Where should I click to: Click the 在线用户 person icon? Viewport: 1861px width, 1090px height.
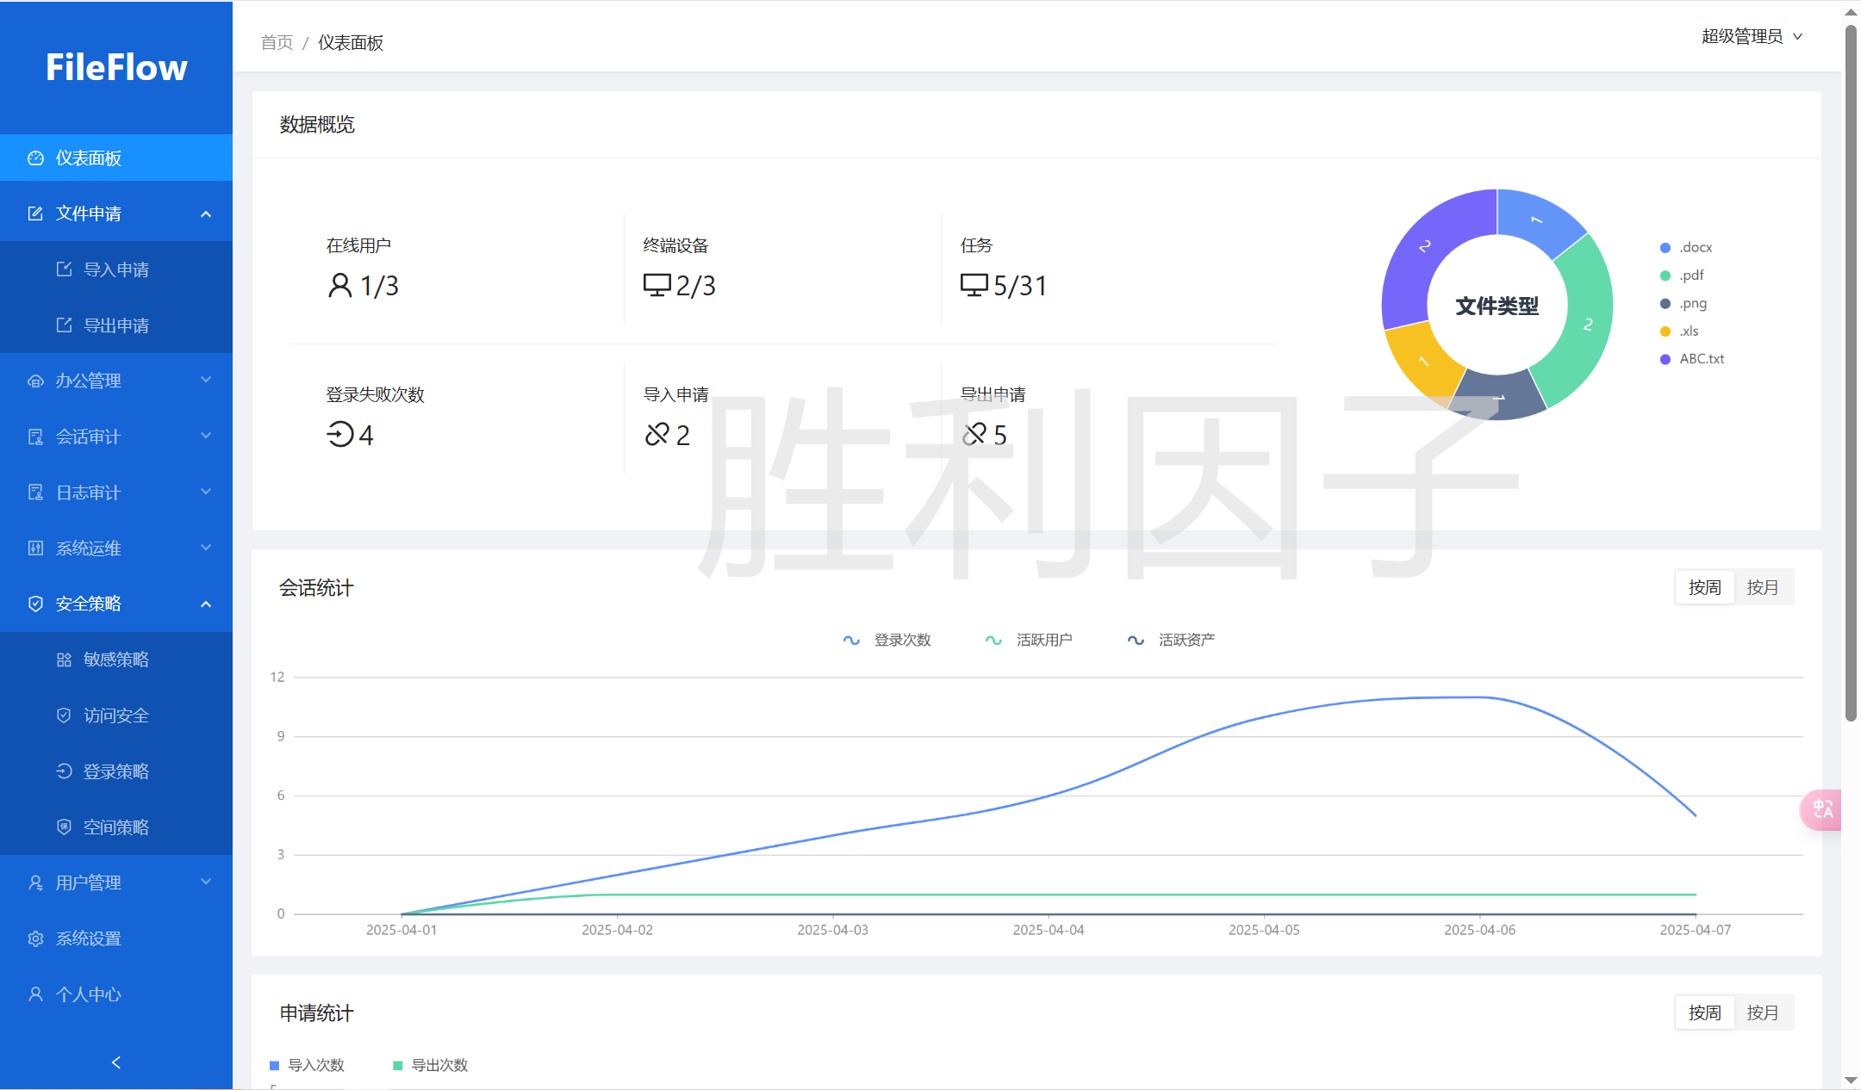click(x=340, y=285)
